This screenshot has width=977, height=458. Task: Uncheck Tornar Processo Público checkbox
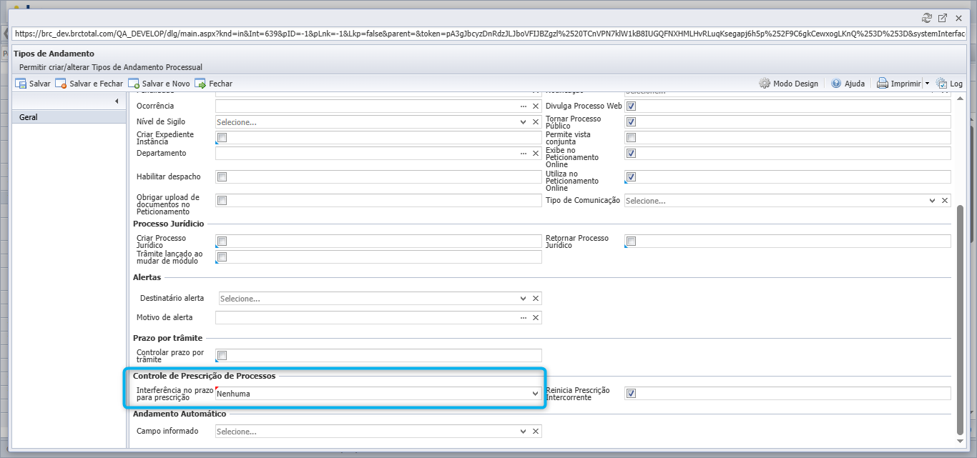coord(631,122)
